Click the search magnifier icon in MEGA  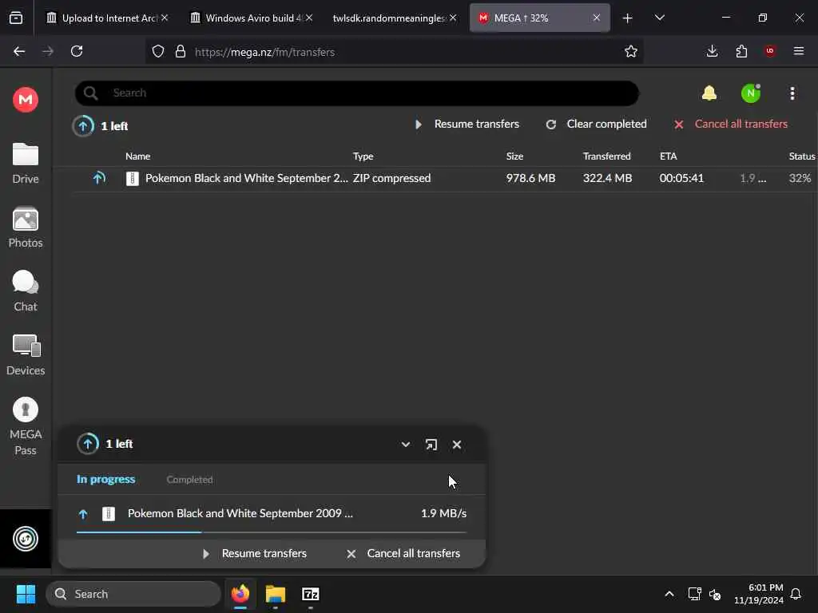click(90, 93)
